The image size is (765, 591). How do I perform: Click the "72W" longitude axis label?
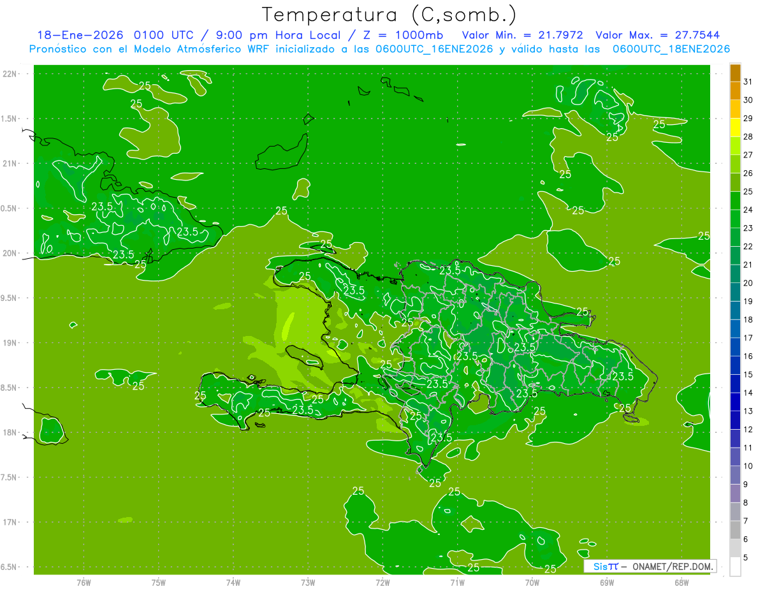click(382, 583)
